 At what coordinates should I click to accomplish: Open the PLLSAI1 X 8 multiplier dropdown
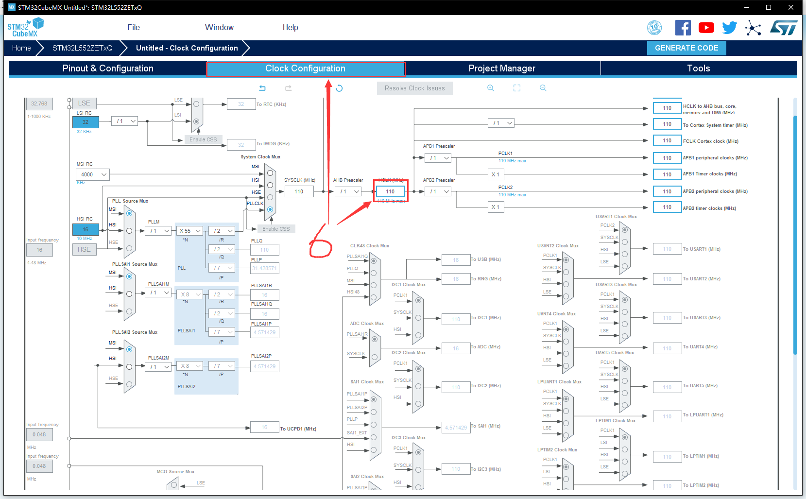pos(190,294)
